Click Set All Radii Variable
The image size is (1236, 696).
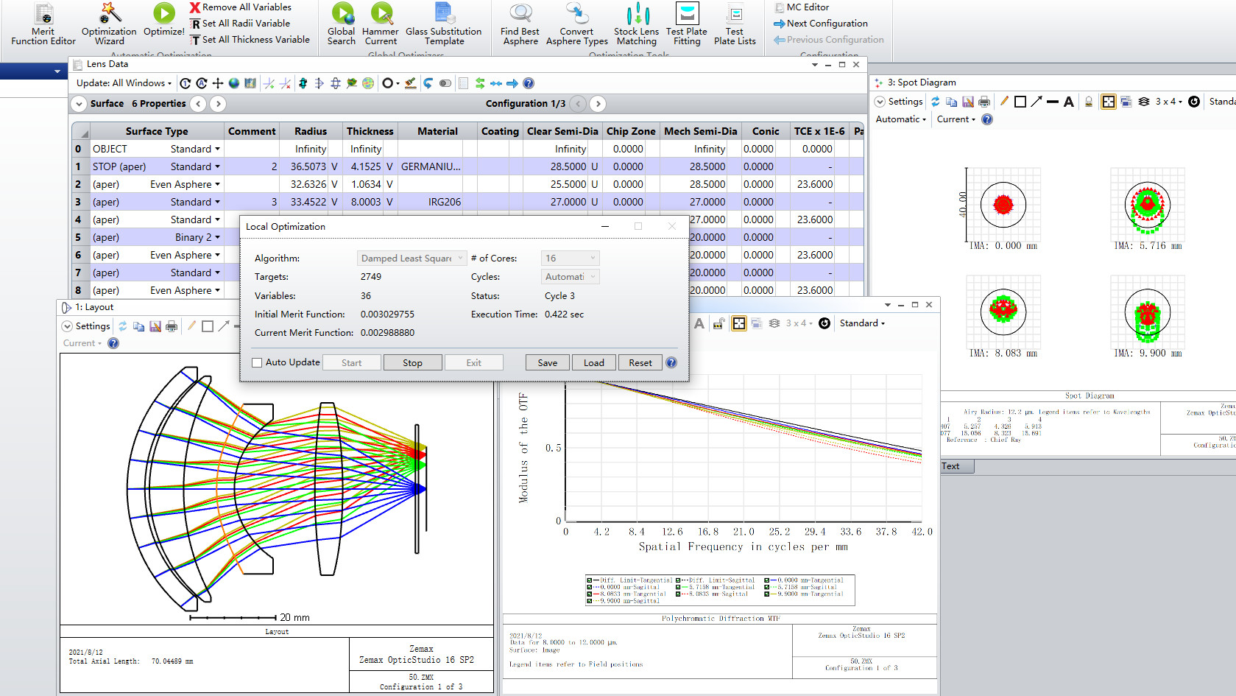coord(240,24)
